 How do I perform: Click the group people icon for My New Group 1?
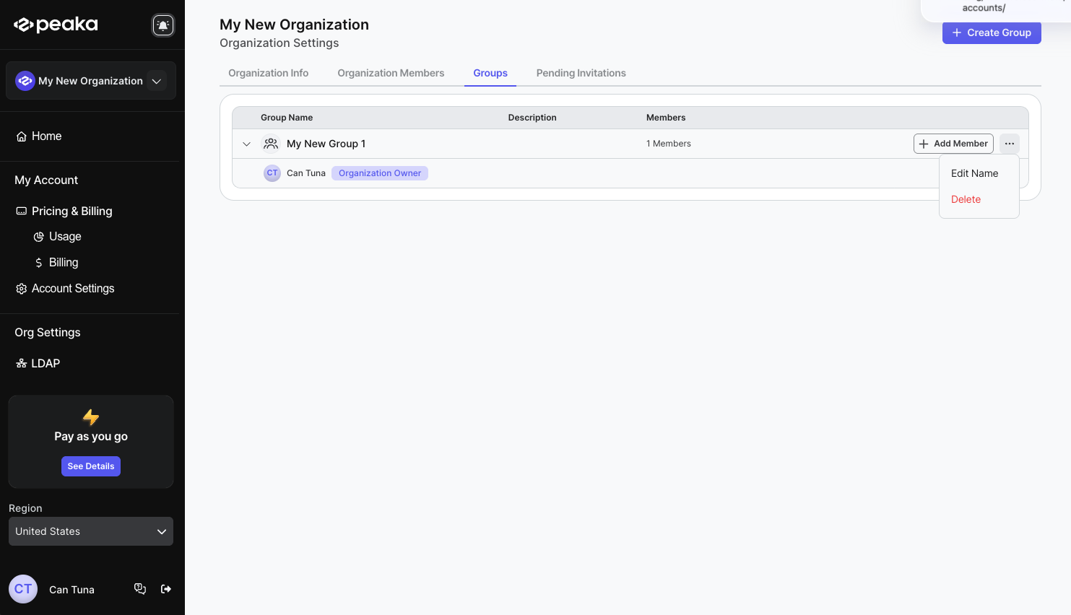coord(271,144)
